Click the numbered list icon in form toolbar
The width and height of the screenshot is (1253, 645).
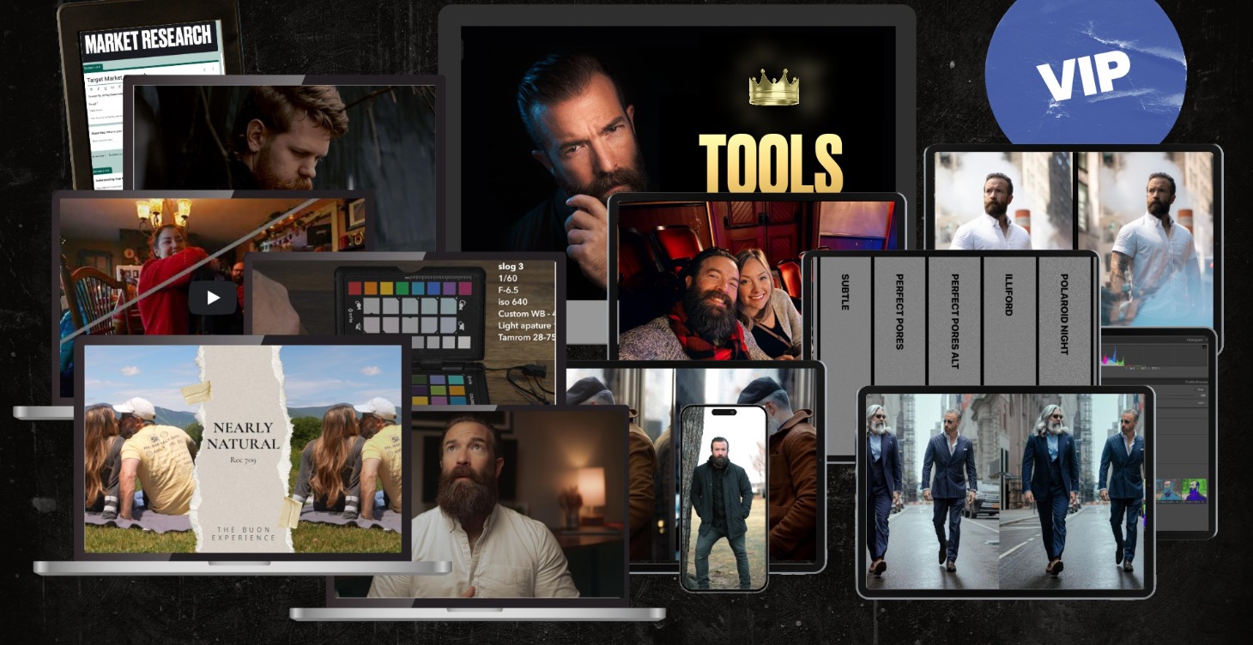pos(118,88)
